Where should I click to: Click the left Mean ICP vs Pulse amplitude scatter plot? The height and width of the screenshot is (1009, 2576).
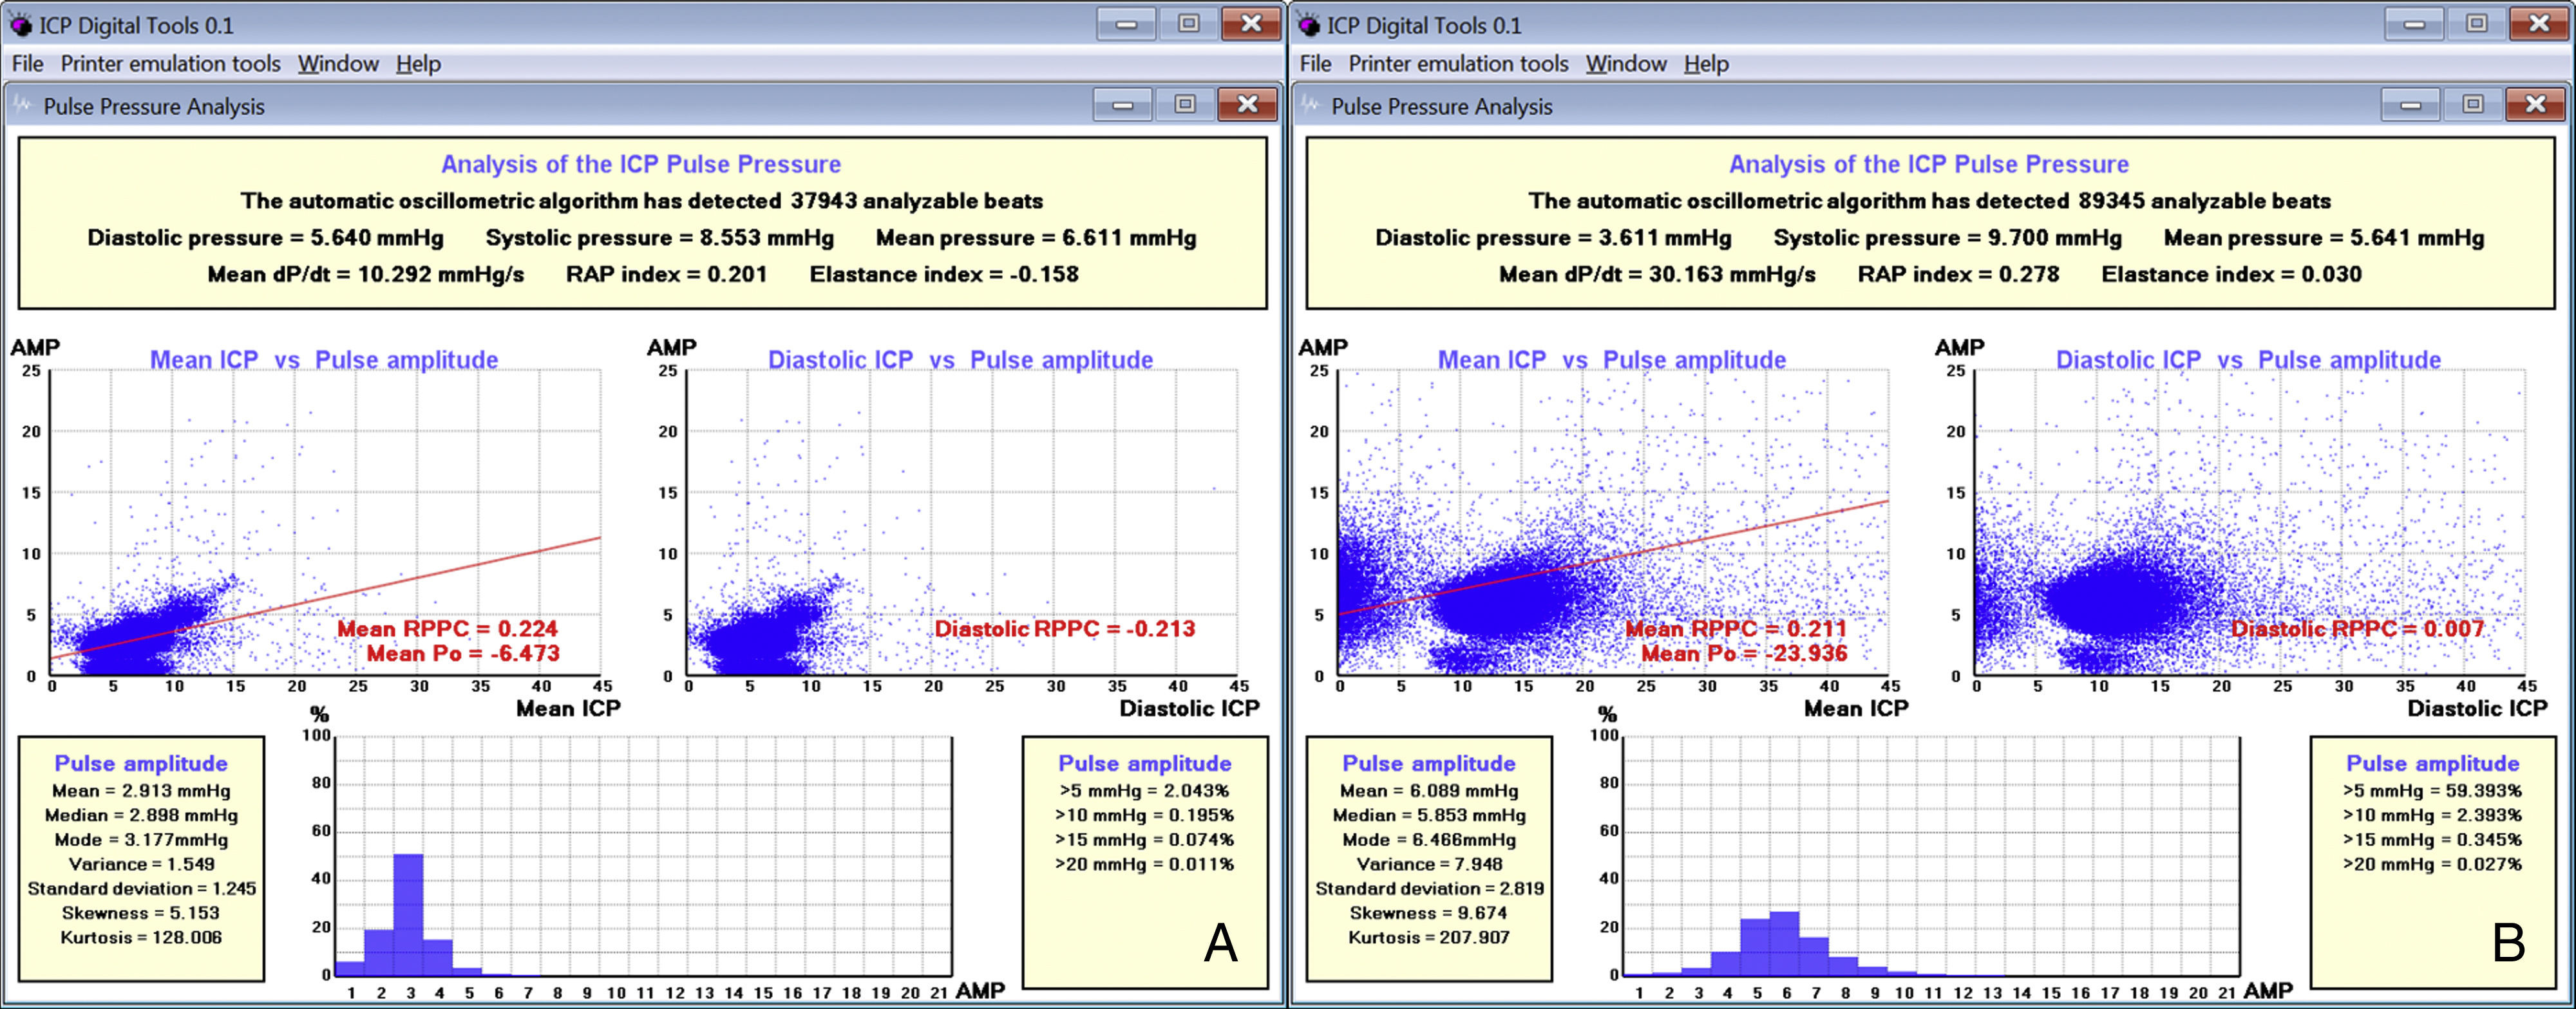tap(325, 523)
